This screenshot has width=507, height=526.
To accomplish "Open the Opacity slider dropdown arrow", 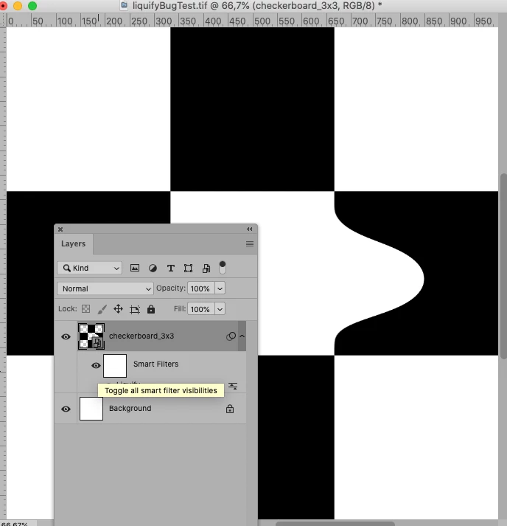I will pyautogui.click(x=220, y=288).
